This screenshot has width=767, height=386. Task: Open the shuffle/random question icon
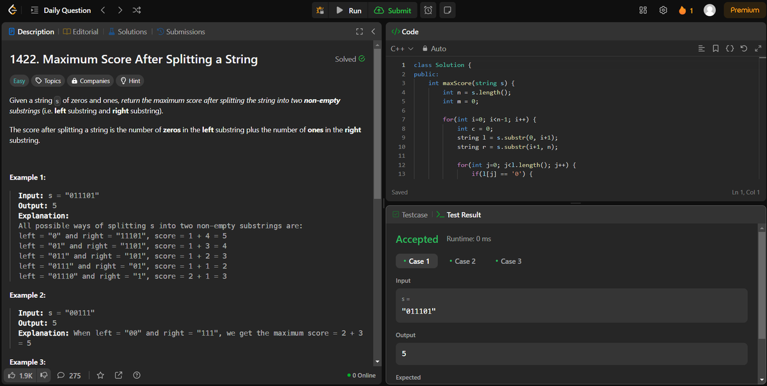[x=136, y=10]
